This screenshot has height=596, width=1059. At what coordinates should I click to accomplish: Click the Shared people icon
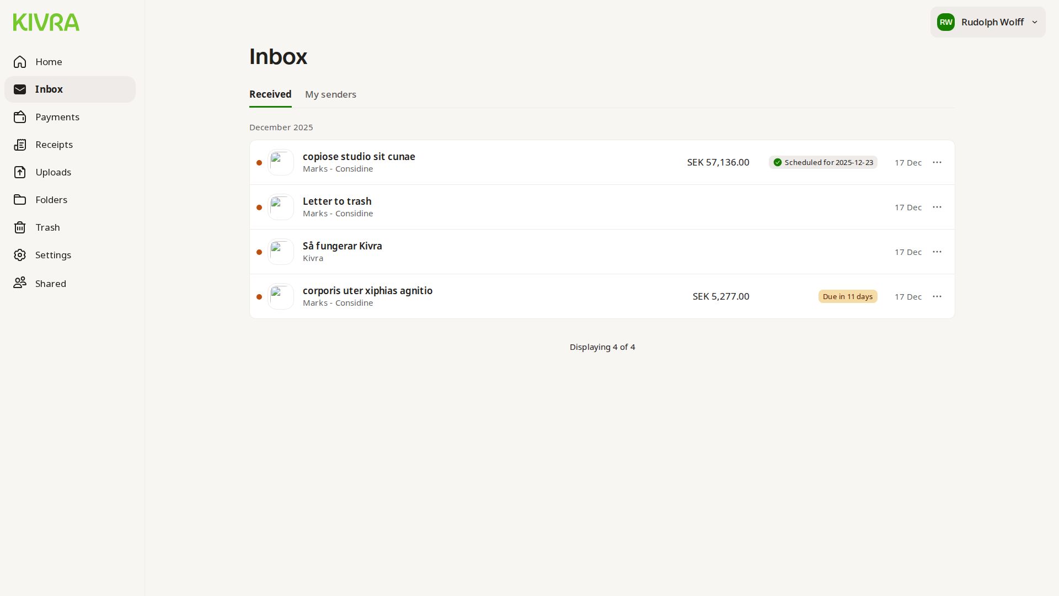coord(20,283)
